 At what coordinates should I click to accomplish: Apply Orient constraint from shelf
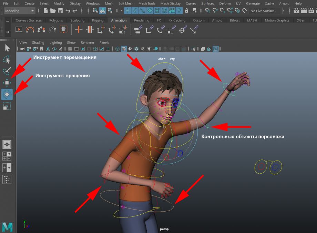pyautogui.click(x=161, y=30)
